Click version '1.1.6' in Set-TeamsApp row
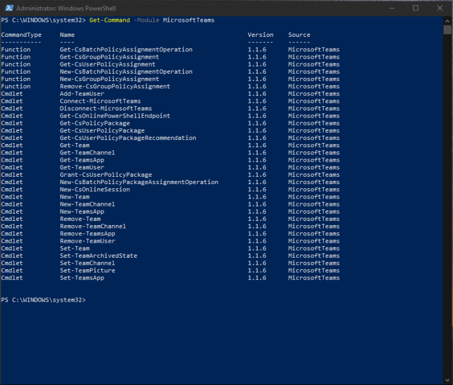Image resolution: width=453 pixels, height=385 pixels. click(x=257, y=278)
